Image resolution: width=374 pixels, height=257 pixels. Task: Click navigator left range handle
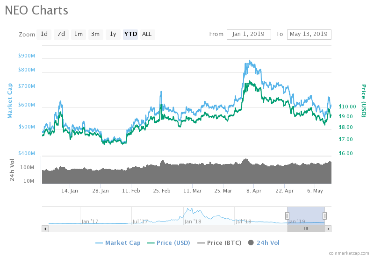(x=287, y=216)
